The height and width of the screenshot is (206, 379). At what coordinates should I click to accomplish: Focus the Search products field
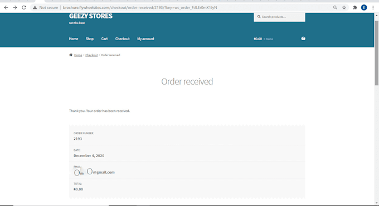pos(279,17)
